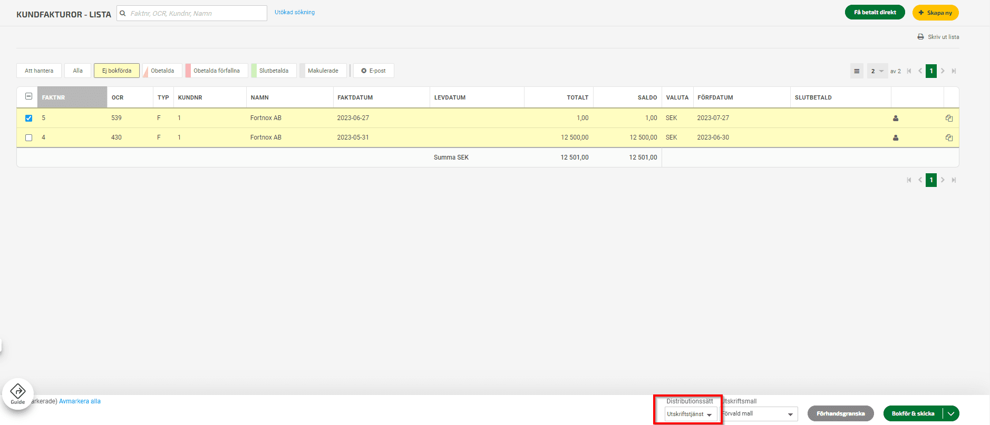
Task: Copy invoice 5 using copy icon
Action: (x=949, y=118)
